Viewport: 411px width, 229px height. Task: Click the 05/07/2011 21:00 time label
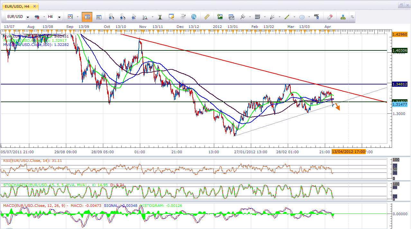coord(17,152)
